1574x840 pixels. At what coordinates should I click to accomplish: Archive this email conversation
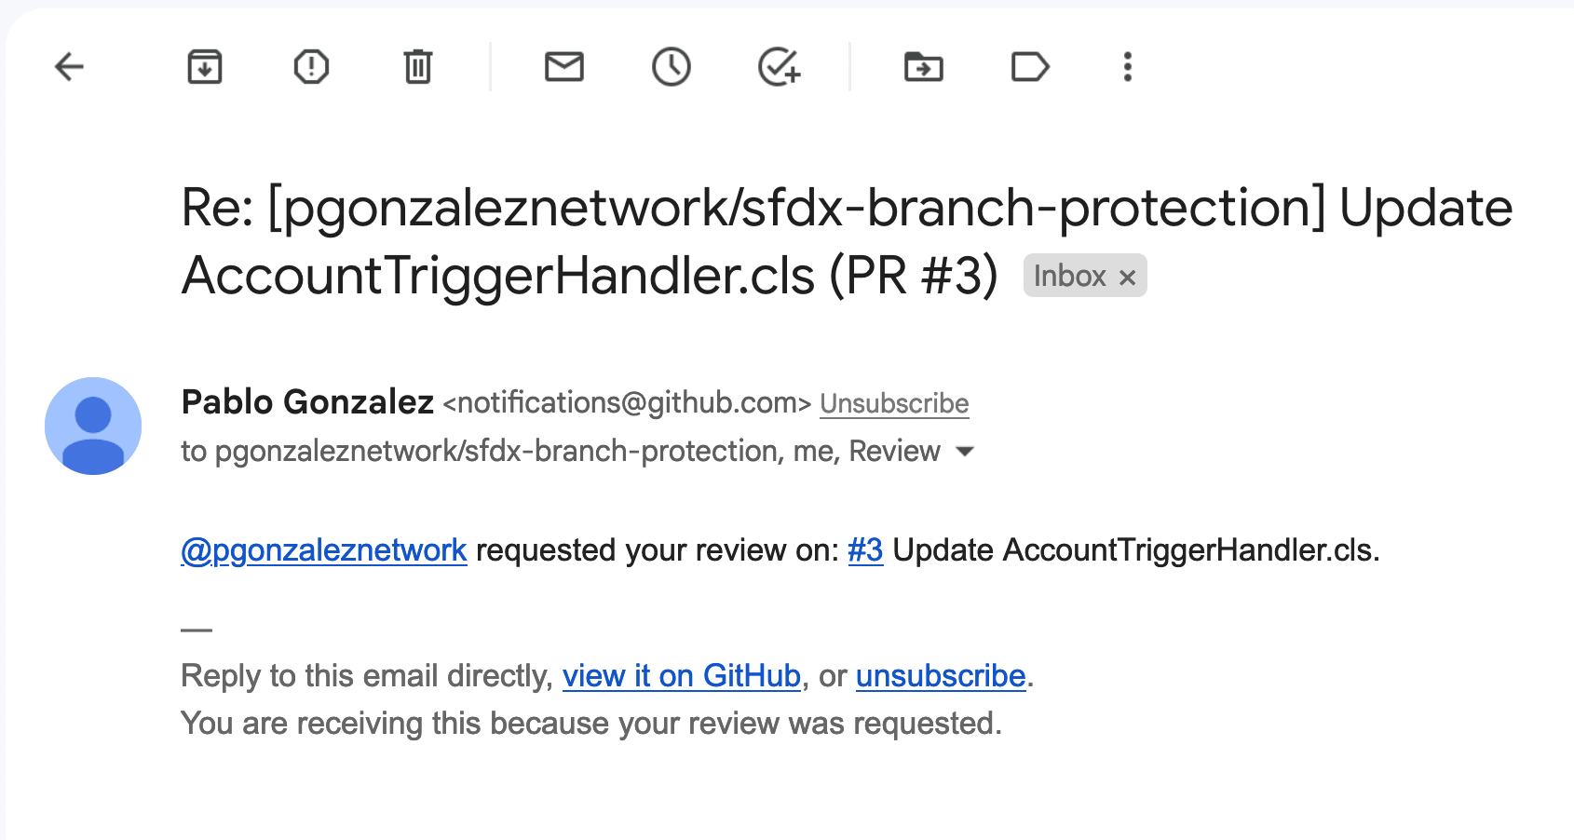[x=205, y=67]
